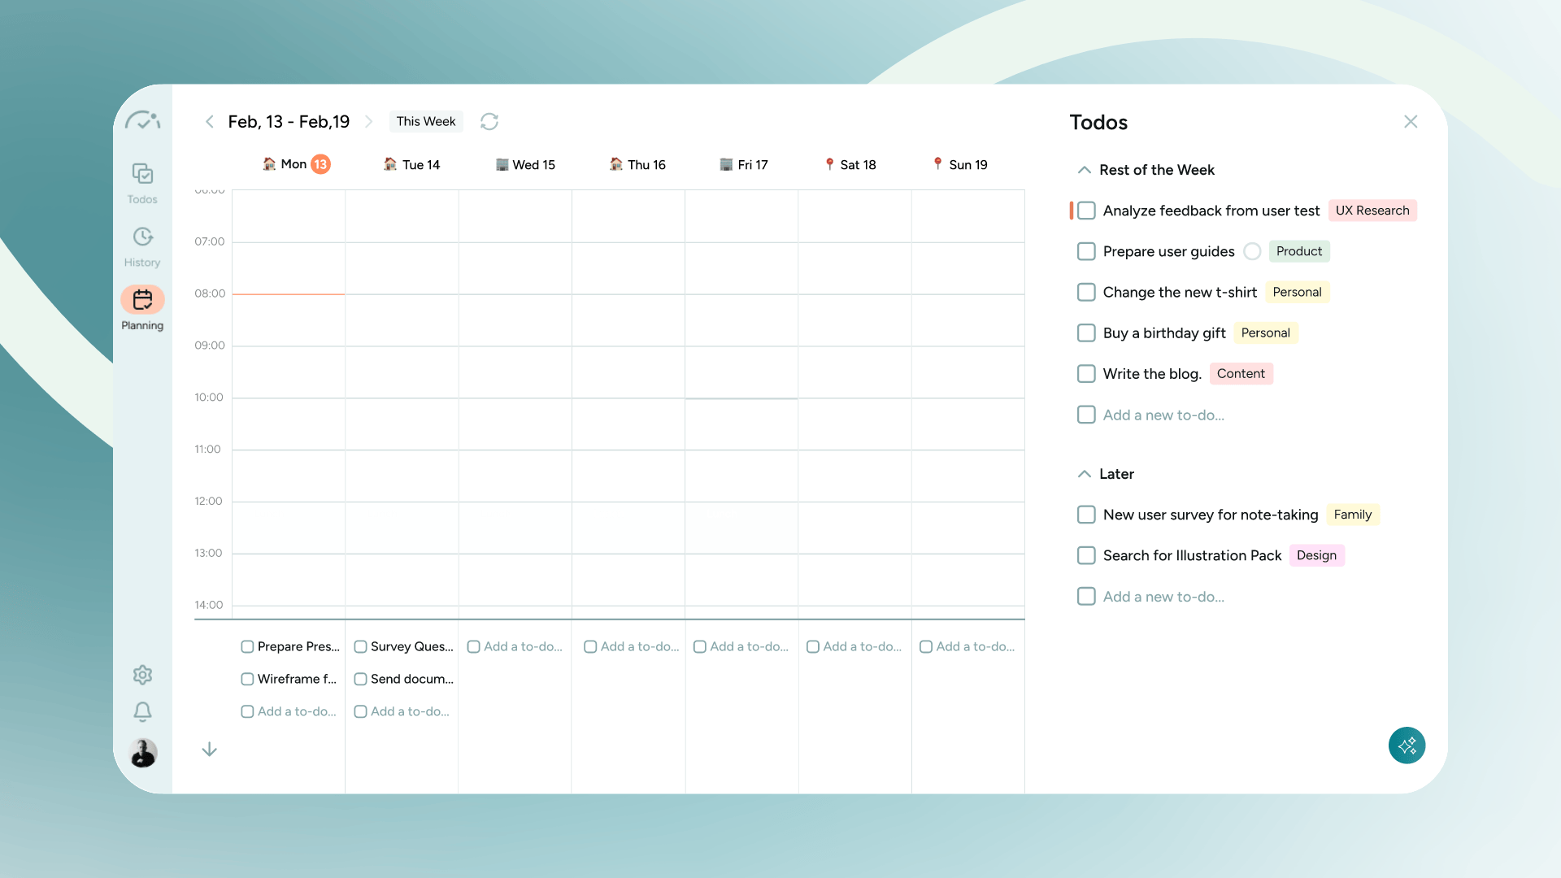
Task: Expand more hours with the down arrow
Action: (209, 749)
